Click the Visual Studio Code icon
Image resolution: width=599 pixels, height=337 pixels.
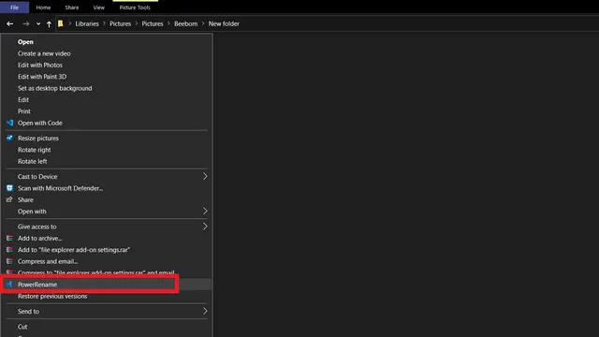coord(9,123)
